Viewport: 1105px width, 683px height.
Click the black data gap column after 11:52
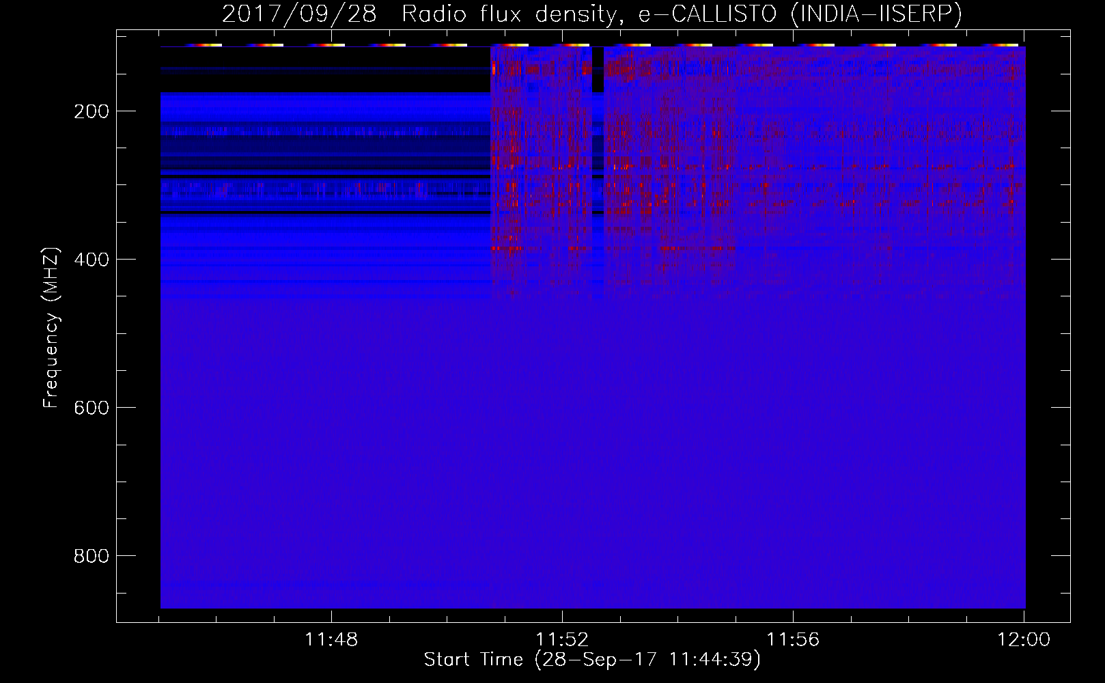598,70
